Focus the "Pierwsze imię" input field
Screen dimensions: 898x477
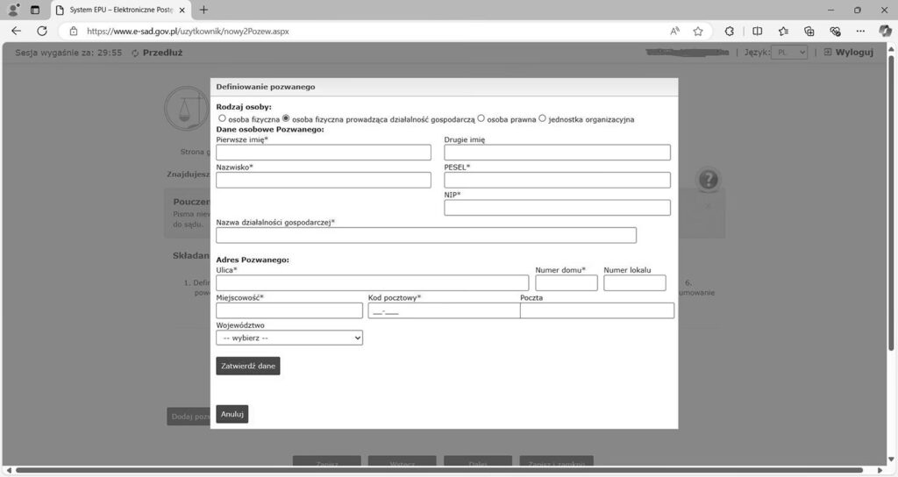pos(324,153)
